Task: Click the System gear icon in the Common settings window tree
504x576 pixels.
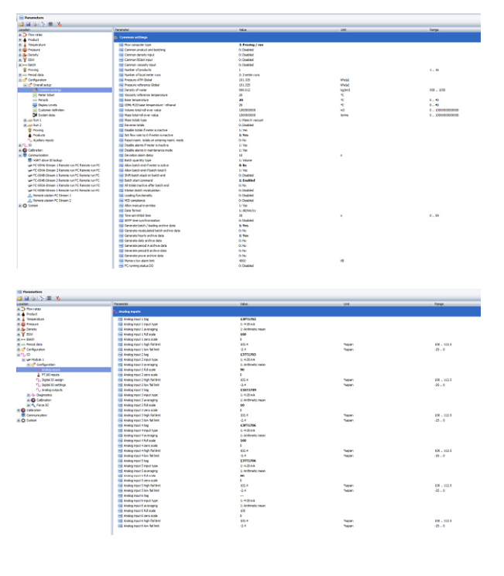Action: point(25,206)
